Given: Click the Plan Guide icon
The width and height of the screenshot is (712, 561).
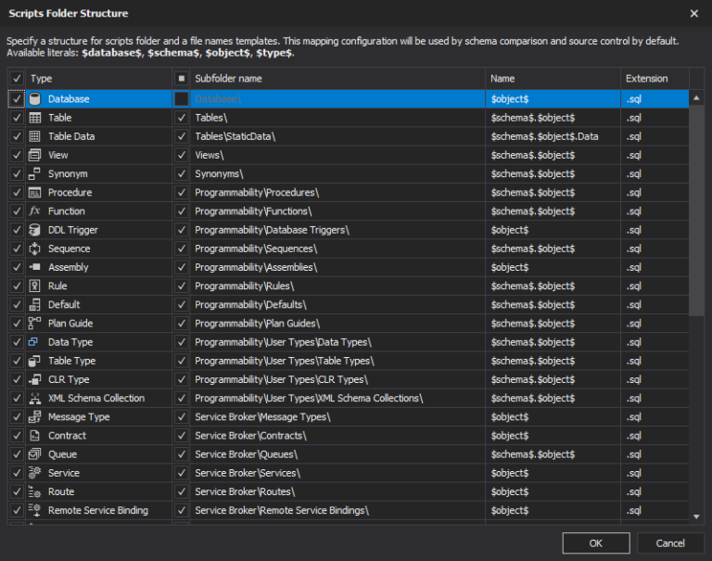Looking at the screenshot, I should [x=35, y=323].
